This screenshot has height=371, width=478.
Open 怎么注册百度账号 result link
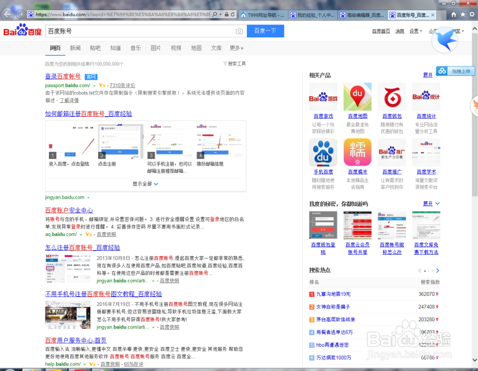pyautogui.click(x=82, y=247)
